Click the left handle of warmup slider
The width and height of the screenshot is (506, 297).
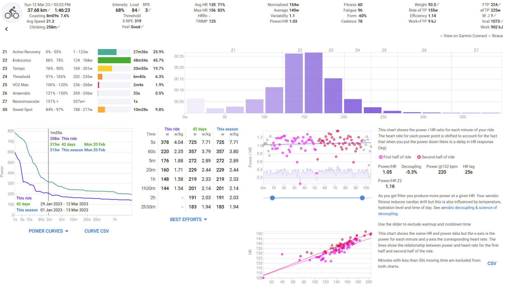point(272,198)
